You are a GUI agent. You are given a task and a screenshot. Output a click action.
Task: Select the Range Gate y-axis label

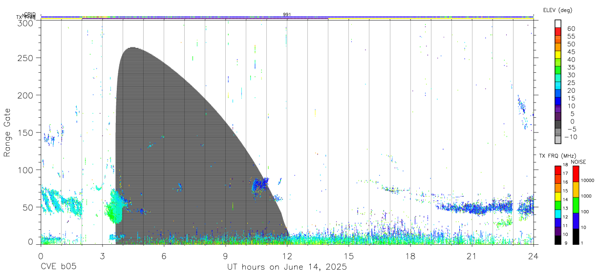[x=7, y=132]
